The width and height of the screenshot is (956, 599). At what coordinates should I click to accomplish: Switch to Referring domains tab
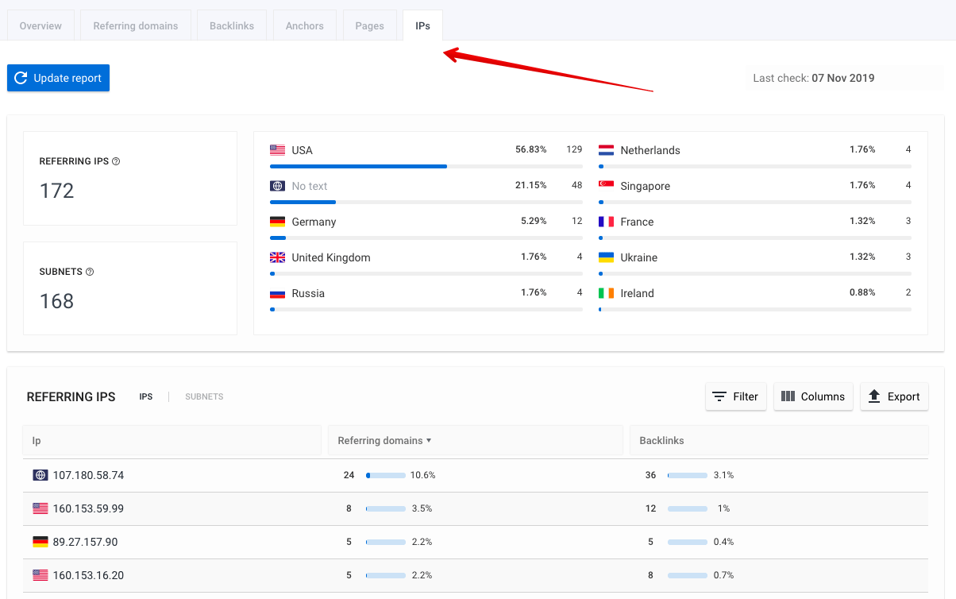136,25
